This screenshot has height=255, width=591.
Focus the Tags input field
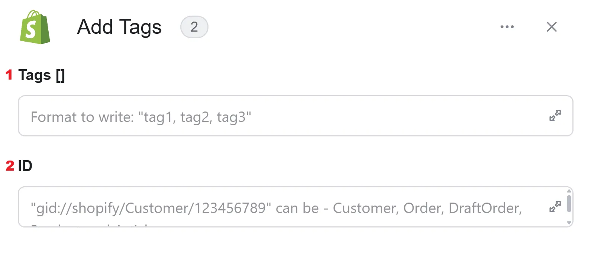[295, 116]
